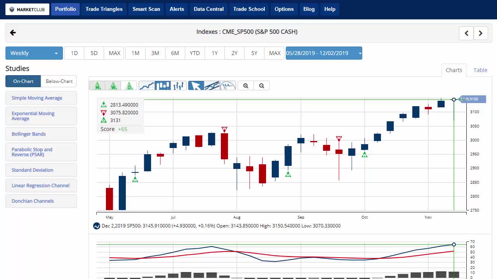497x279 pixels.
Task: Set chart range to 6M
Action: tap(175, 53)
